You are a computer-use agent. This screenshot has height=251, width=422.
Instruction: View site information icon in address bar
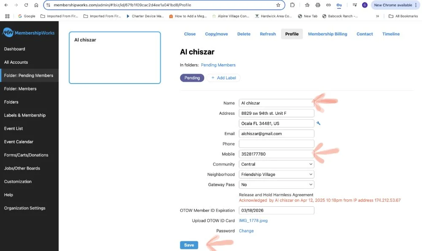point(48,5)
